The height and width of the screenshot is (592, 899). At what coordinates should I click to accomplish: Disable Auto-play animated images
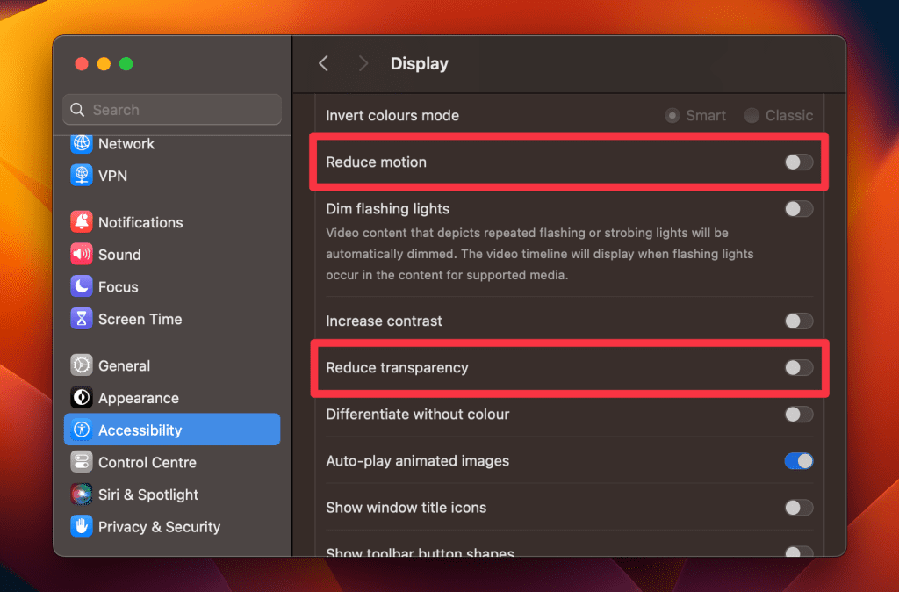798,461
